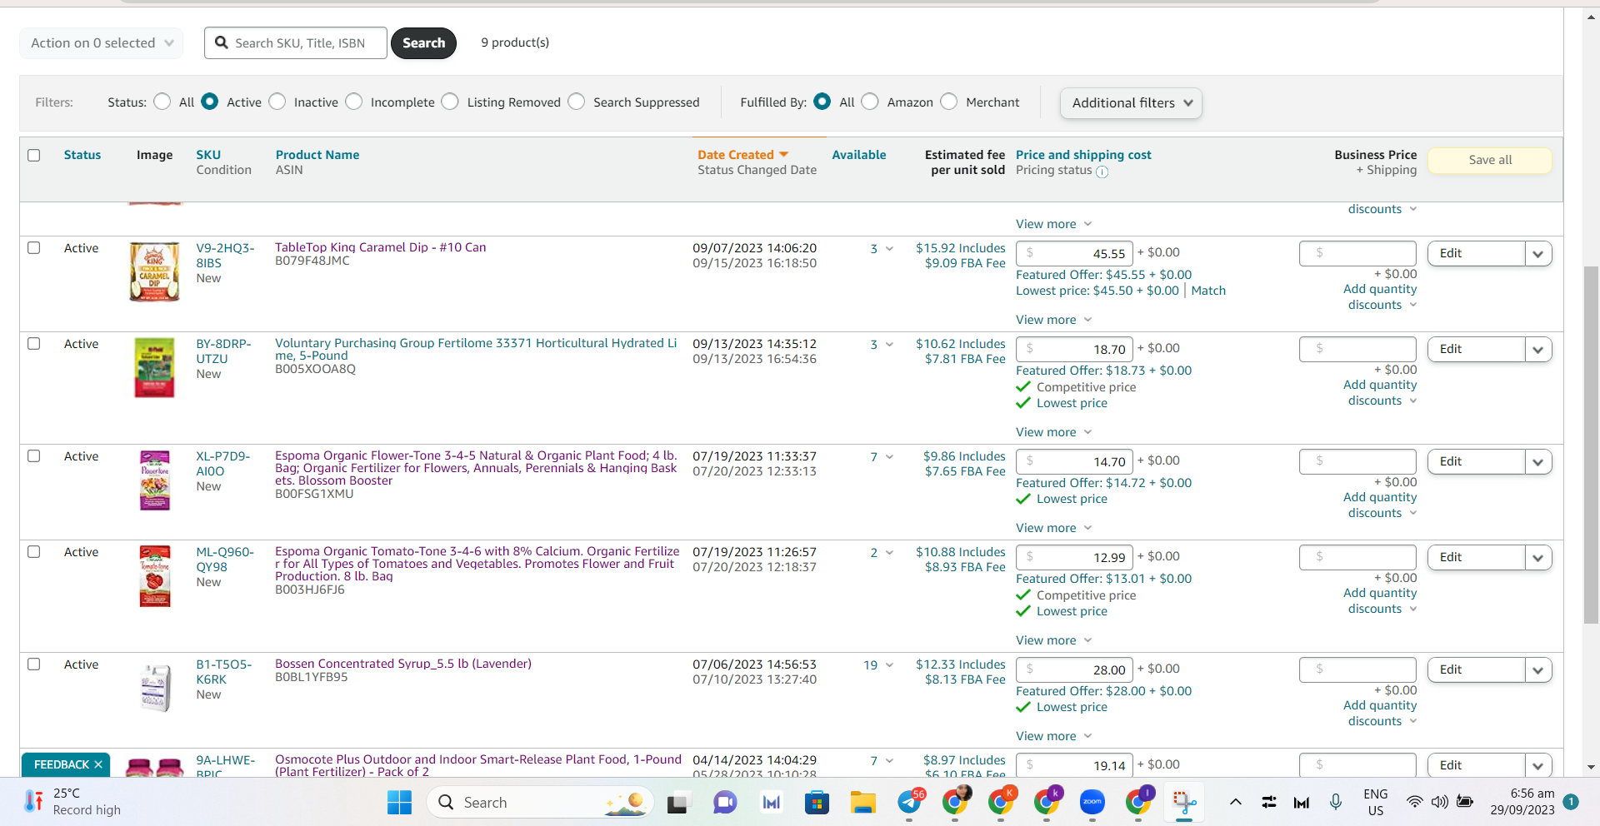1600x826 pixels.
Task: Select the Inactive status filter
Action: click(x=277, y=102)
